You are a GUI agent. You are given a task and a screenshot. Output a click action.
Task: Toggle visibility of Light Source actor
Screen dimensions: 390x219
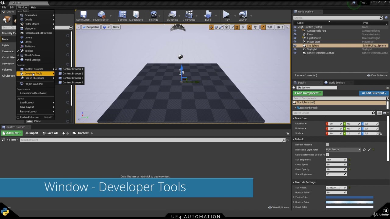pos(295,38)
